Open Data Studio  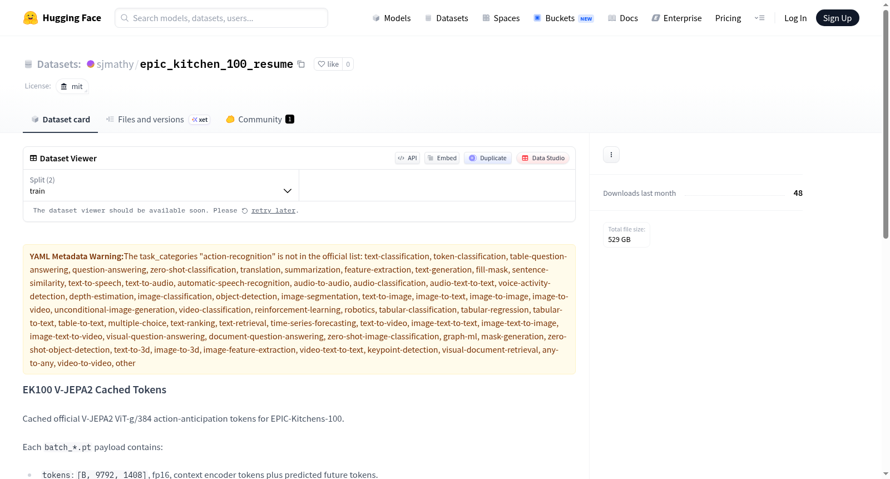pos(543,158)
